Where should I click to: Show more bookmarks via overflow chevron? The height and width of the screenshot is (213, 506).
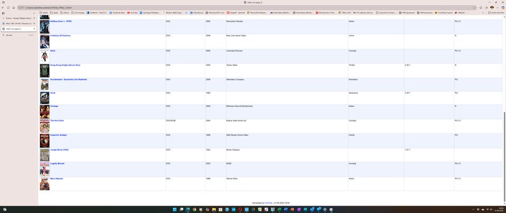point(483,13)
